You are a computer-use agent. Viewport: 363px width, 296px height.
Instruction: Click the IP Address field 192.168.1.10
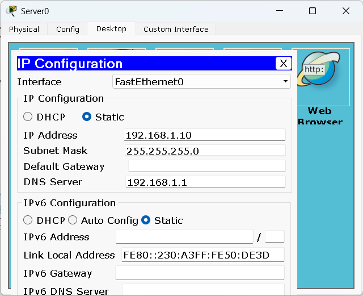pyautogui.click(x=205, y=135)
